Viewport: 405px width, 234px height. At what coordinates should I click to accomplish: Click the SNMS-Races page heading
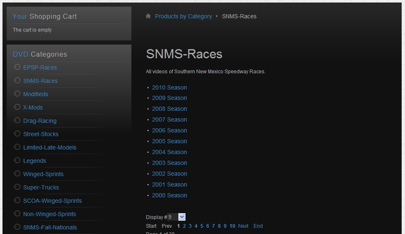click(x=184, y=54)
